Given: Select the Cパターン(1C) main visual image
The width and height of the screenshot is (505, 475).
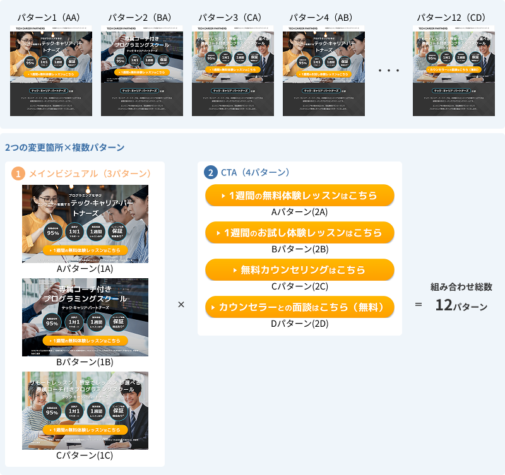Looking at the screenshot, I should (85, 411).
